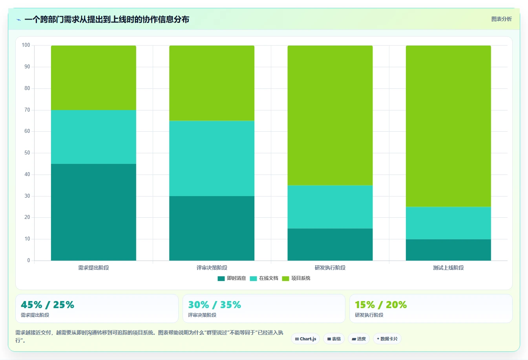
Task: Toggle the 即时消息 legend swatch
Action: pos(221,279)
